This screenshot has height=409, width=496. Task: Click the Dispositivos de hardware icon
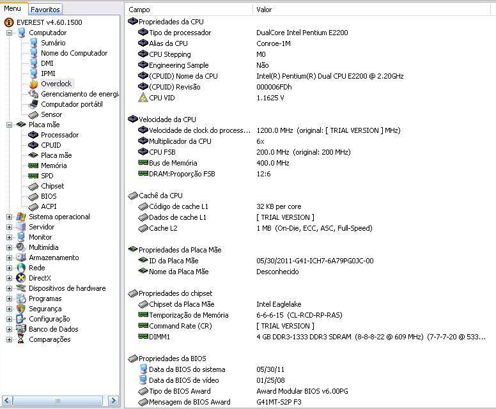coord(21,288)
